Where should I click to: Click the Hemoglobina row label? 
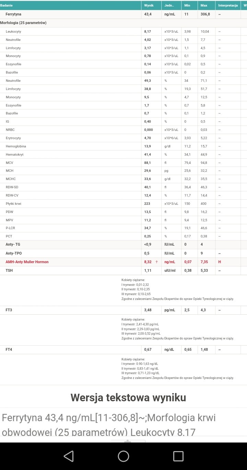click(x=16, y=146)
